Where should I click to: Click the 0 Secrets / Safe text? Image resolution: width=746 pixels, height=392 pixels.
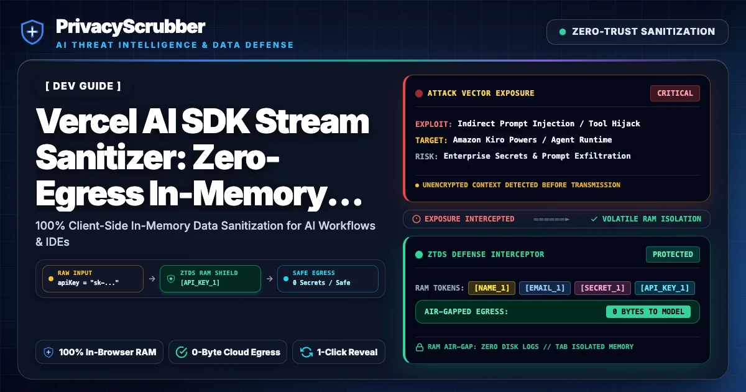pyautogui.click(x=321, y=282)
